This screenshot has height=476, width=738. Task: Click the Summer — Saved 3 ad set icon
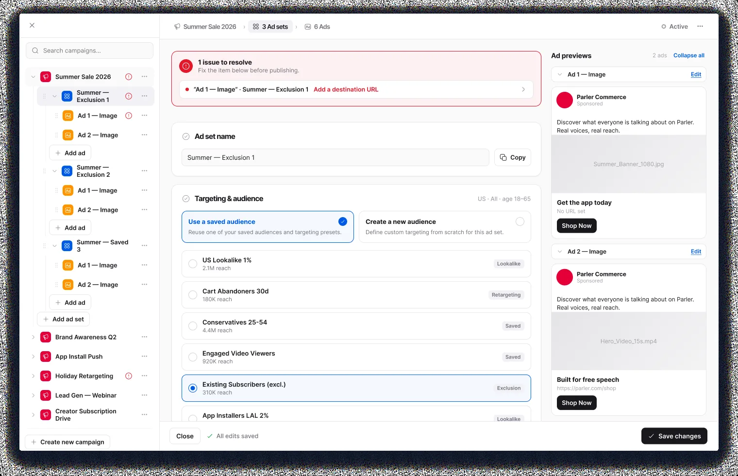[67, 246]
